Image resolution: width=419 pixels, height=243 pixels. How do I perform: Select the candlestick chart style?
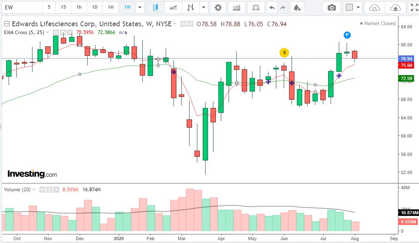point(155,7)
